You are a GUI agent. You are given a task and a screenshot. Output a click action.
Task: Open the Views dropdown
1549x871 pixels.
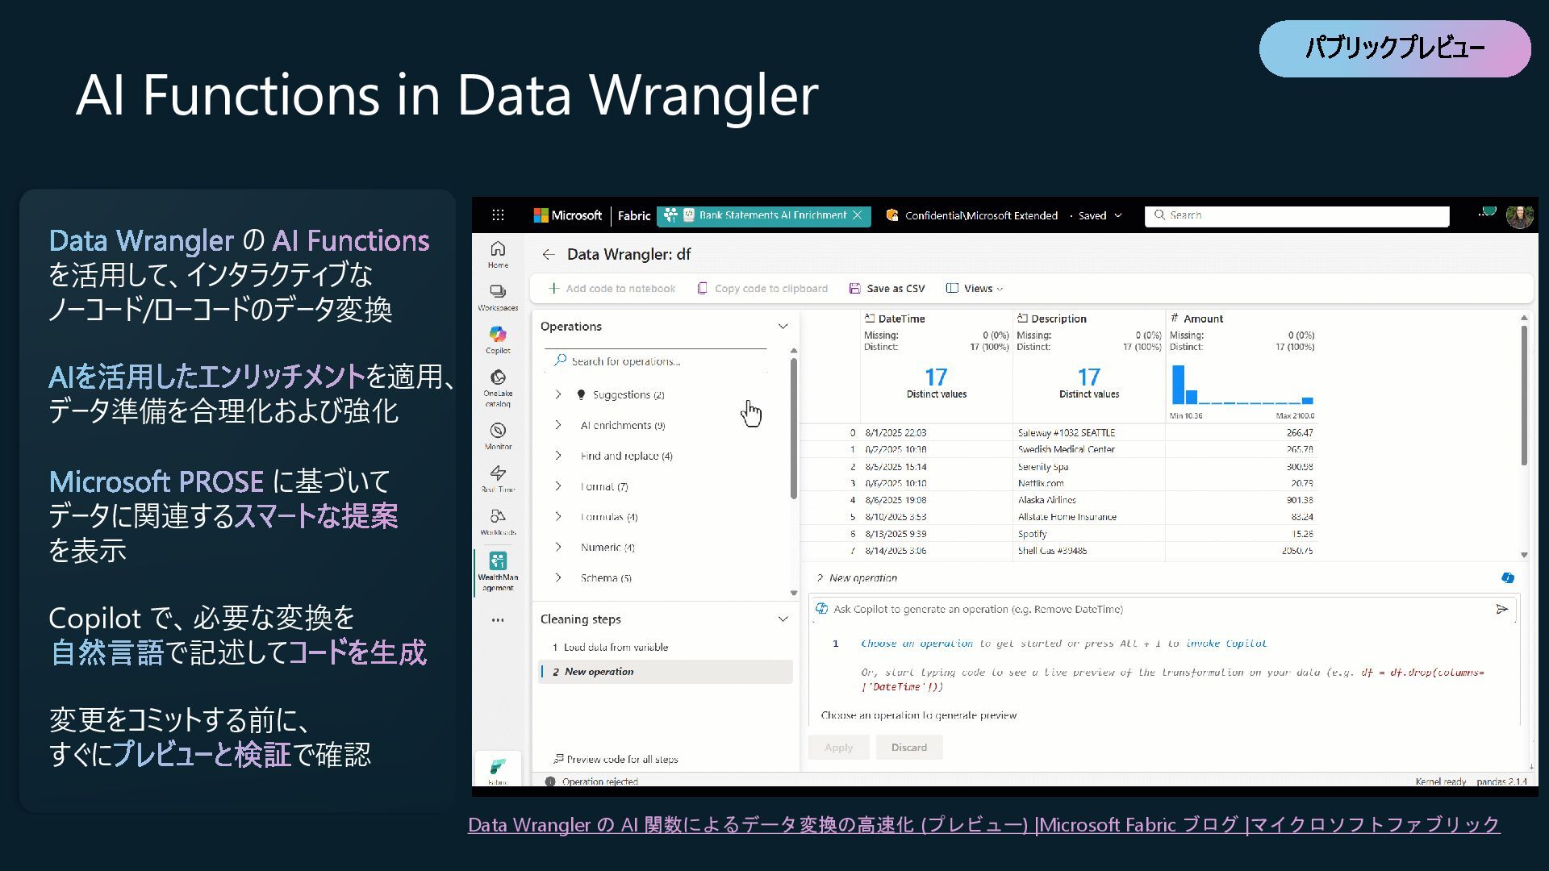click(975, 289)
